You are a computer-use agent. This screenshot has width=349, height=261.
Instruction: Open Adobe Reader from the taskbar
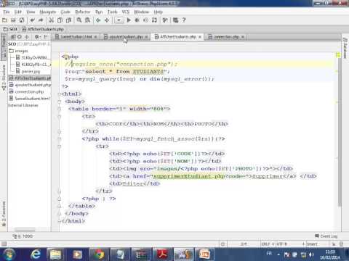(162, 254)
